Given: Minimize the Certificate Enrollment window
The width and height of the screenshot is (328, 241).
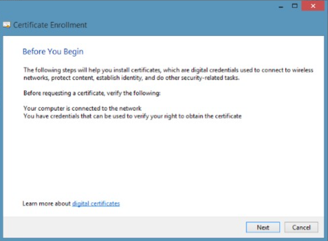Looking at the screenshot, I should 281,7.
